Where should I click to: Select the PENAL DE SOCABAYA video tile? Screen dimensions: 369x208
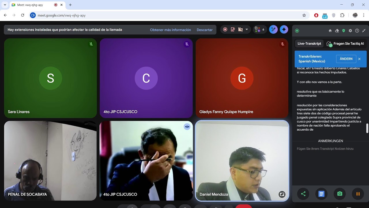(x=50, y=161)
